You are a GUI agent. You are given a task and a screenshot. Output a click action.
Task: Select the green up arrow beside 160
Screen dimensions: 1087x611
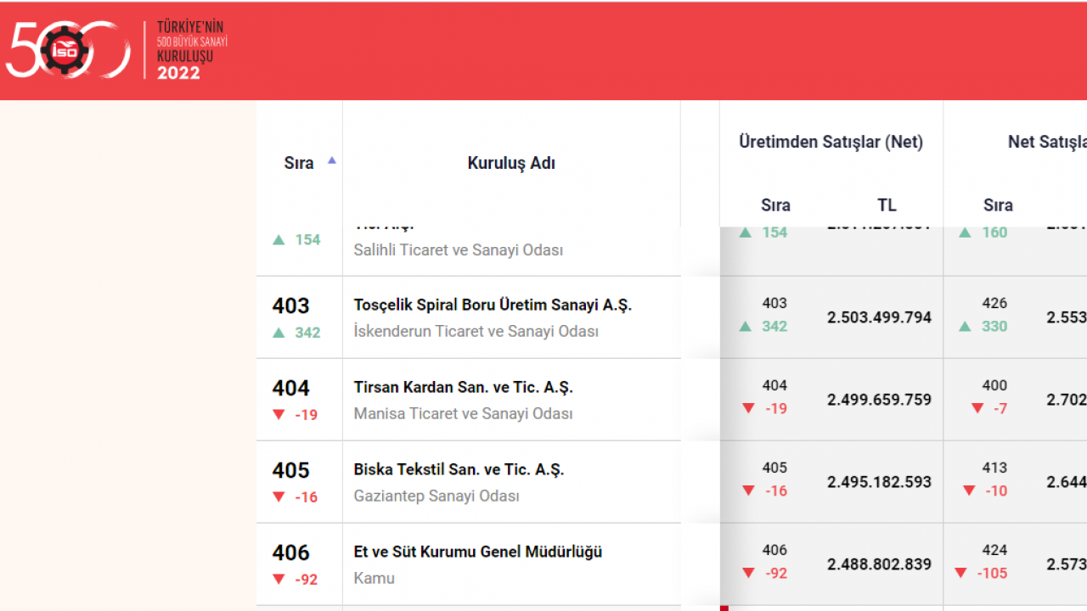[x=965, y=232]
